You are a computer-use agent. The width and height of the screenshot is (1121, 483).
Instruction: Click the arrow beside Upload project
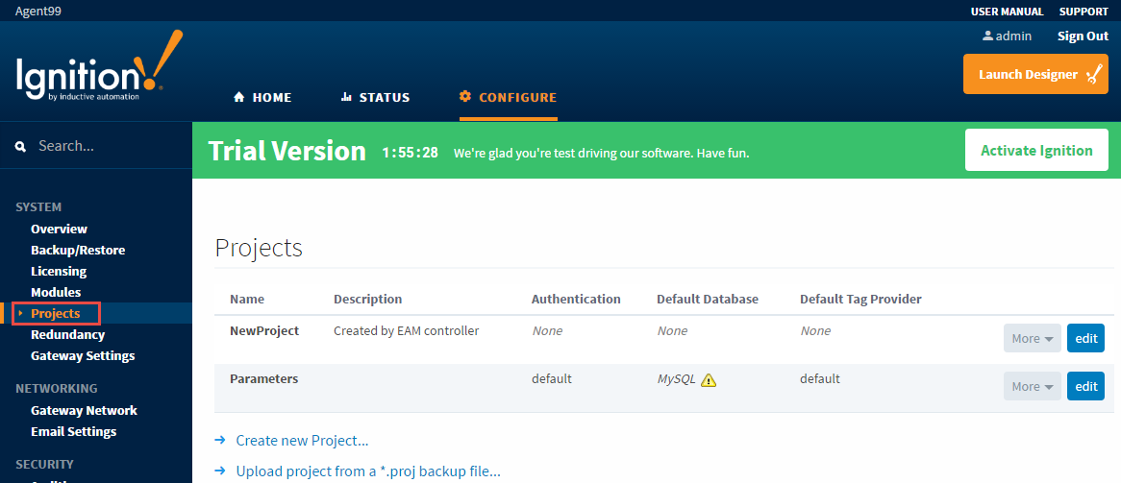click(x=220, y=471)
